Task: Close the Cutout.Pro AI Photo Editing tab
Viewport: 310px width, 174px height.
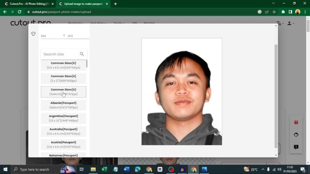Action: tap(53, 4)
